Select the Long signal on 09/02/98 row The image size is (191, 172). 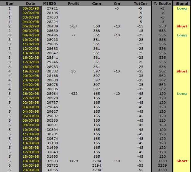[182, 35]
